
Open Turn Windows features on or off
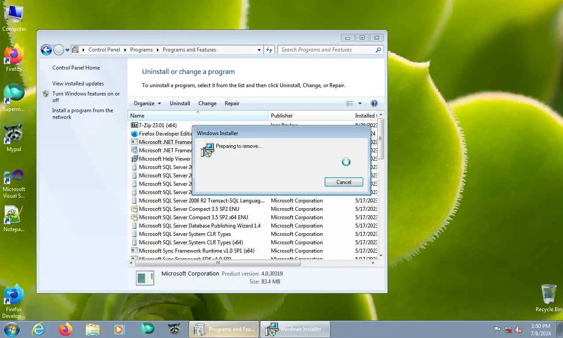[86, 97]
